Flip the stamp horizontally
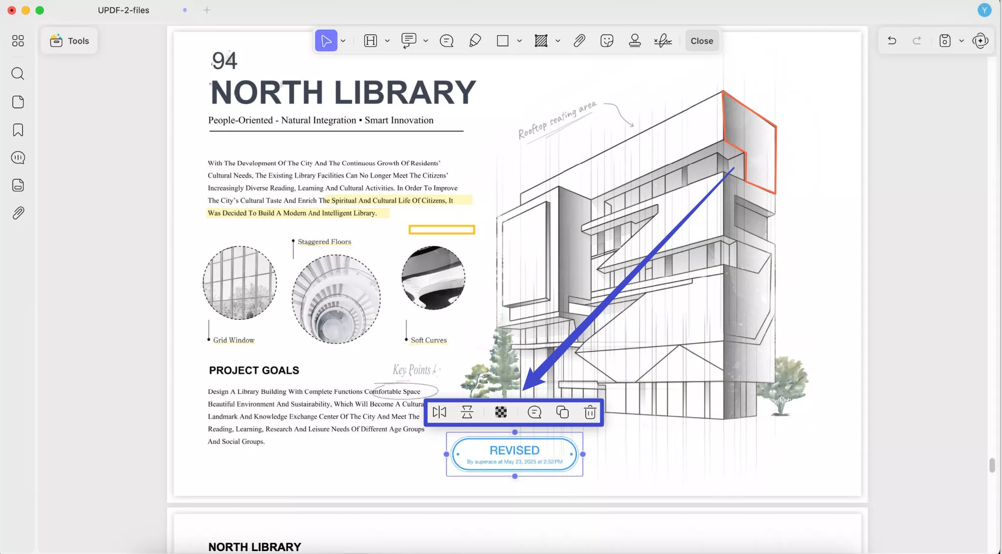The image size is (1002, 554). [x=439, y=412]
